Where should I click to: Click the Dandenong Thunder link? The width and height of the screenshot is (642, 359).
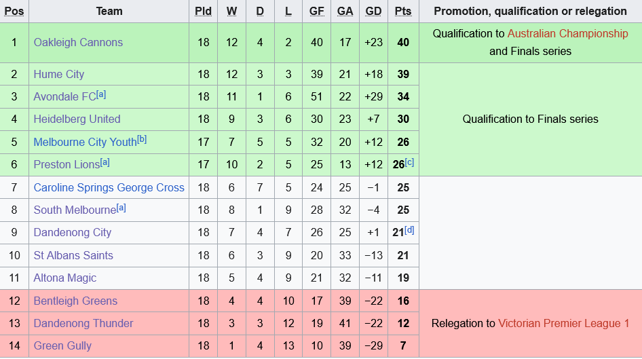coord(83,324)
